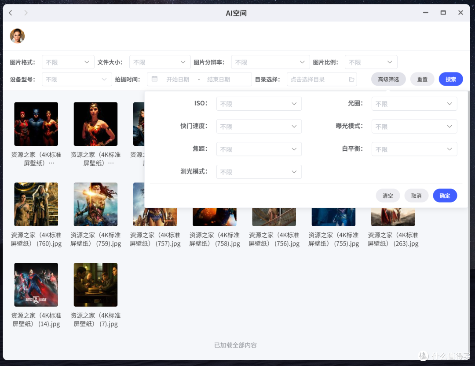Click the 重置 reset button

422,80
